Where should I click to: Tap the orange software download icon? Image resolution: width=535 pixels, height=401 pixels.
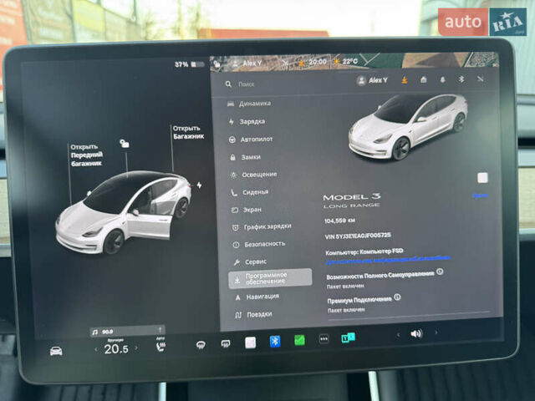point(405,80)
